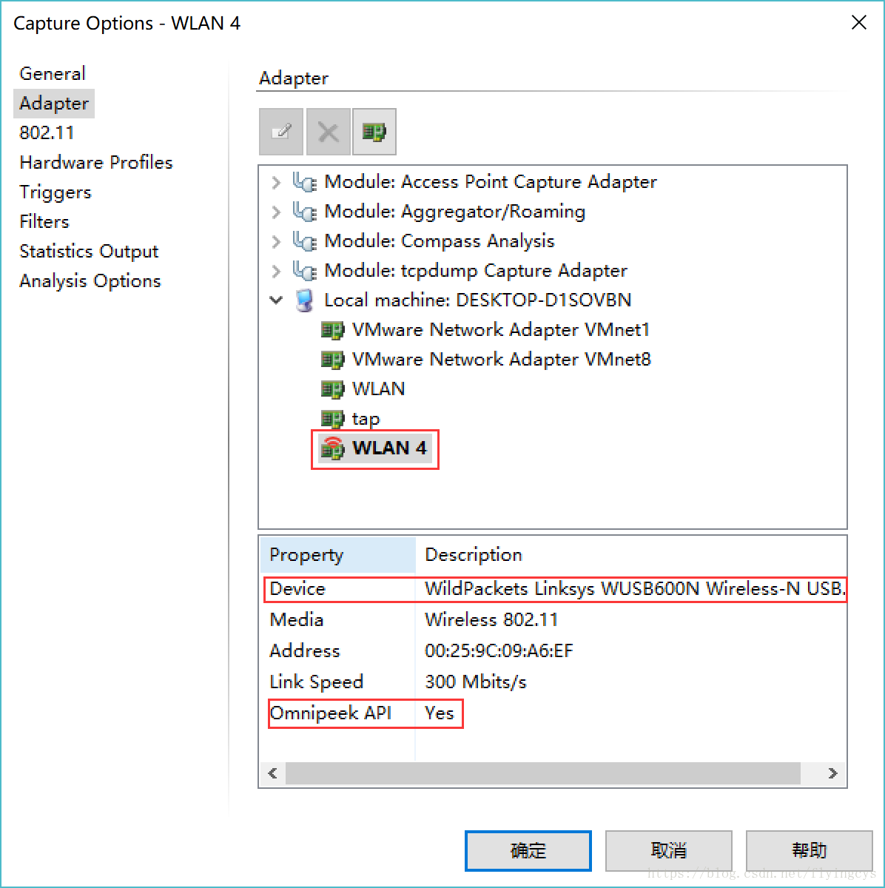Close the Capture Options dialog

point(859,23)
